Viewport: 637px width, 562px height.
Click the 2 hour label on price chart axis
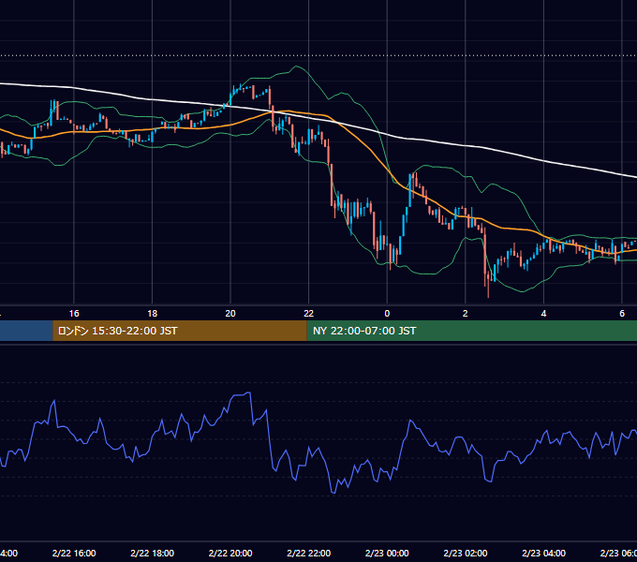pos(466,314)
